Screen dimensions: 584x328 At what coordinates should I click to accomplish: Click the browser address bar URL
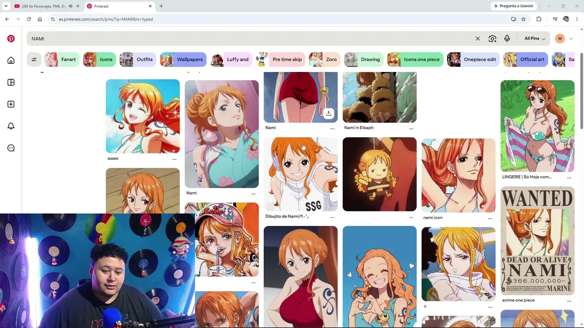[x=106, y=19]
